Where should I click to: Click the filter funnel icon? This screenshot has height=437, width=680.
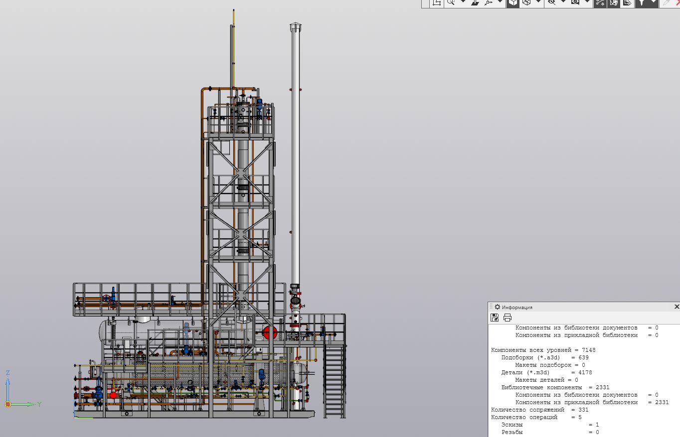[x=642, y=2]
